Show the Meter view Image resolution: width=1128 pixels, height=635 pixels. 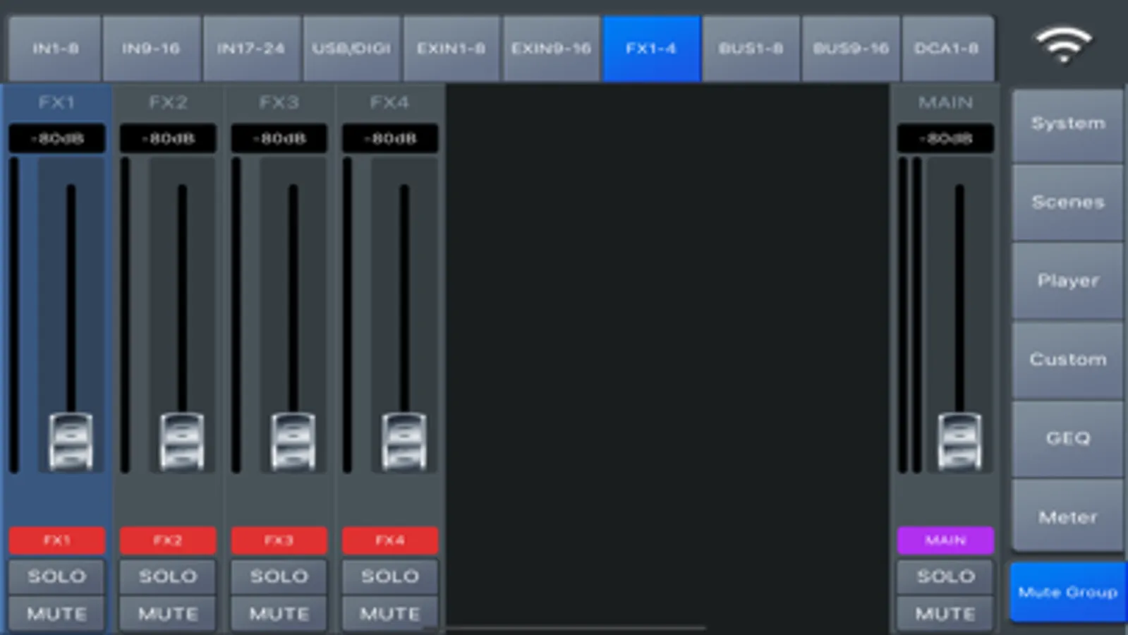(1068, 517)
